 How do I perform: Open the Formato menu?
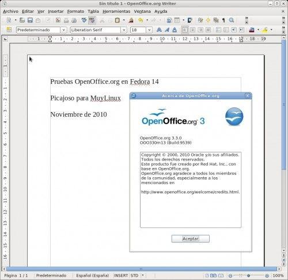(x=75, y=12)
